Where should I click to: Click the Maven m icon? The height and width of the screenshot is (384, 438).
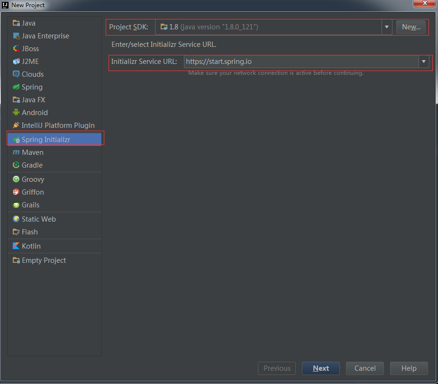pyautogui.click(x=16, y=152)
